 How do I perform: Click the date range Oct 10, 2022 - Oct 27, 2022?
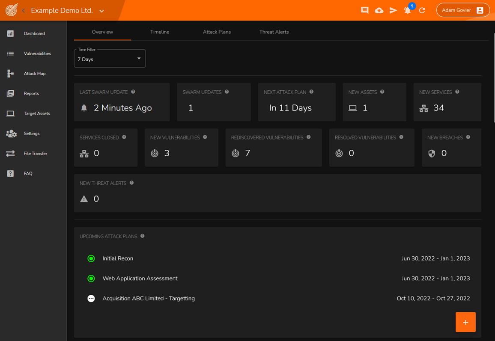pyautogui.click(x=433, y=298)
